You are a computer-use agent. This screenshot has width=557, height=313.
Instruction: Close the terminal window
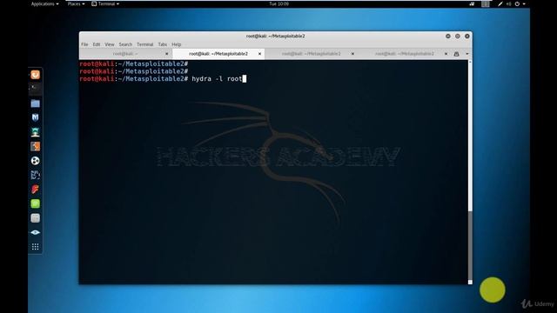click(x=467, y=37)
